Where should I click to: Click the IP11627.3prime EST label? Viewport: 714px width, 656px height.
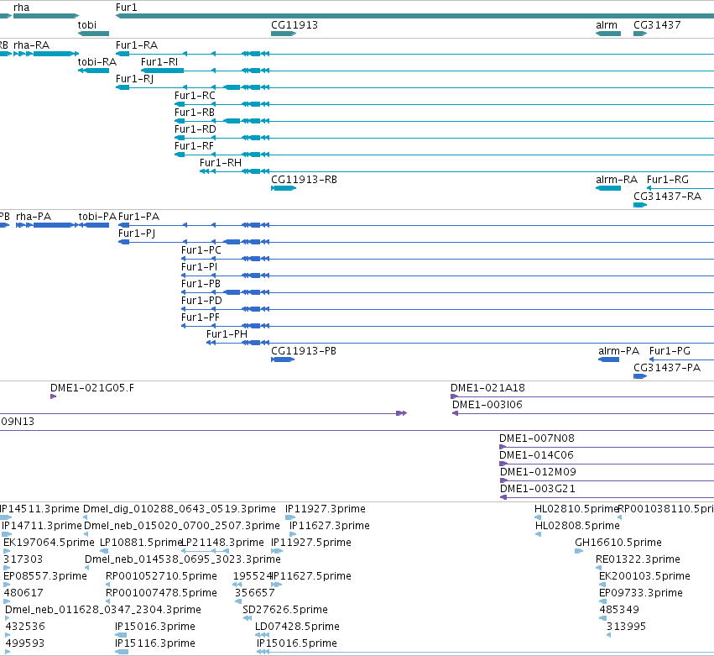(330, 526)
